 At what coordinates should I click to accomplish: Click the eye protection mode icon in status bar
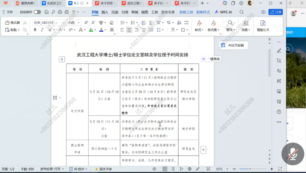(x=154, y=169)
